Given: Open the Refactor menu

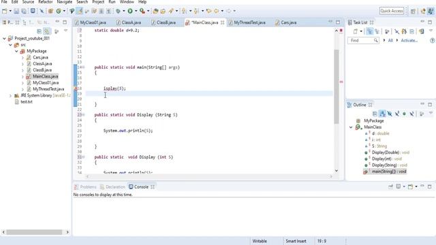Looking at the screenshot, I should [x=46, y=2].
